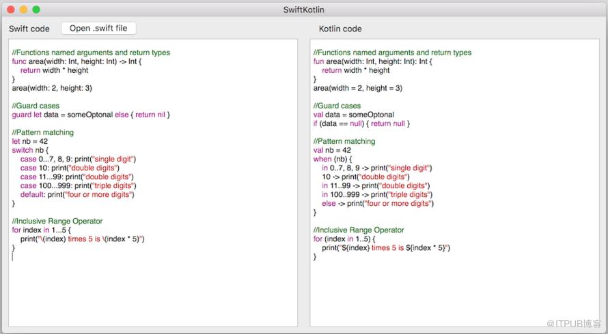Click the Swift '//Pattern matching' comment
This screenshot has width=608, height=334.
[42, 132]
